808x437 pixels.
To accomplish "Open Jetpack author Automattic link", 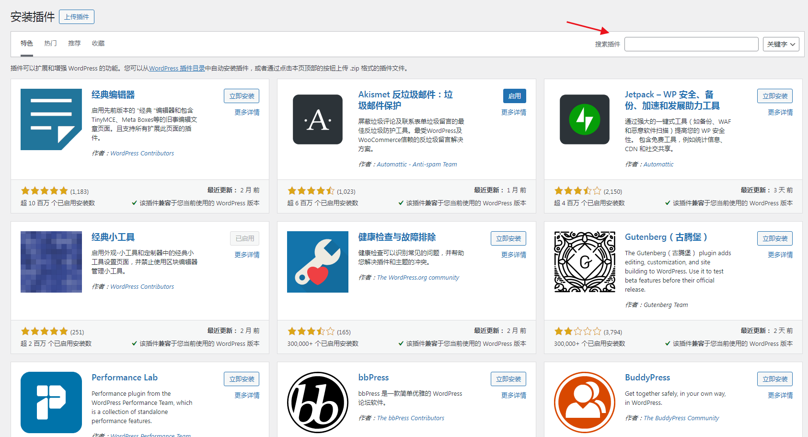I will tap(658, 165).
